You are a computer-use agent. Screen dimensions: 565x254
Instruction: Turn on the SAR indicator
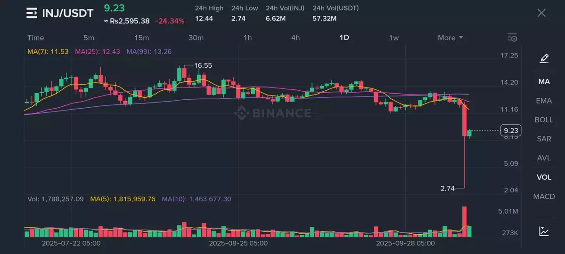click(x=544, y=139)
